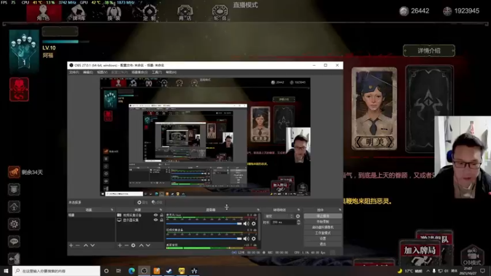Click the exit door icon in game sidebar
This screenshot has width=491, height=276.
click(14, 258)
